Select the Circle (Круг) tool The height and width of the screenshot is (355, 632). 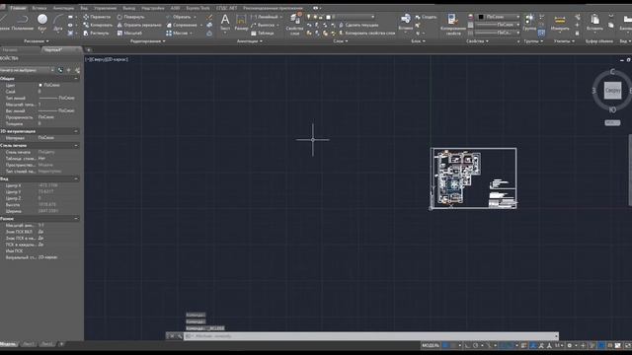click(42, 23)
